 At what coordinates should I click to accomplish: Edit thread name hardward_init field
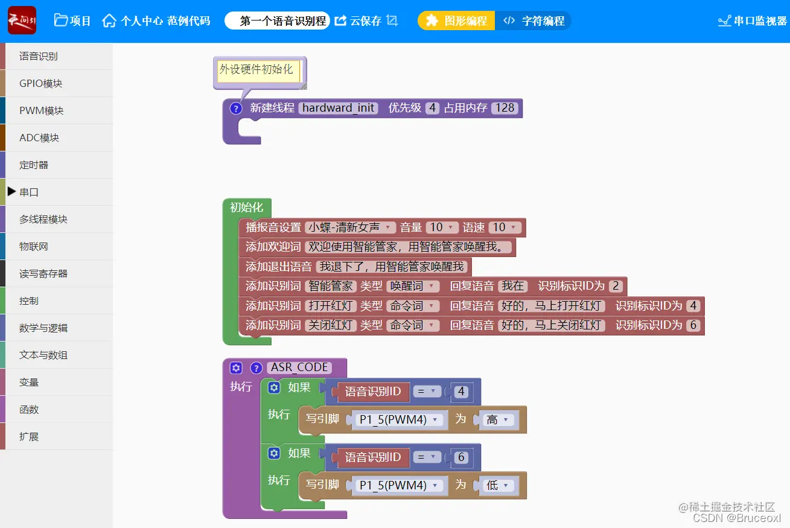(x=339, y=108)
